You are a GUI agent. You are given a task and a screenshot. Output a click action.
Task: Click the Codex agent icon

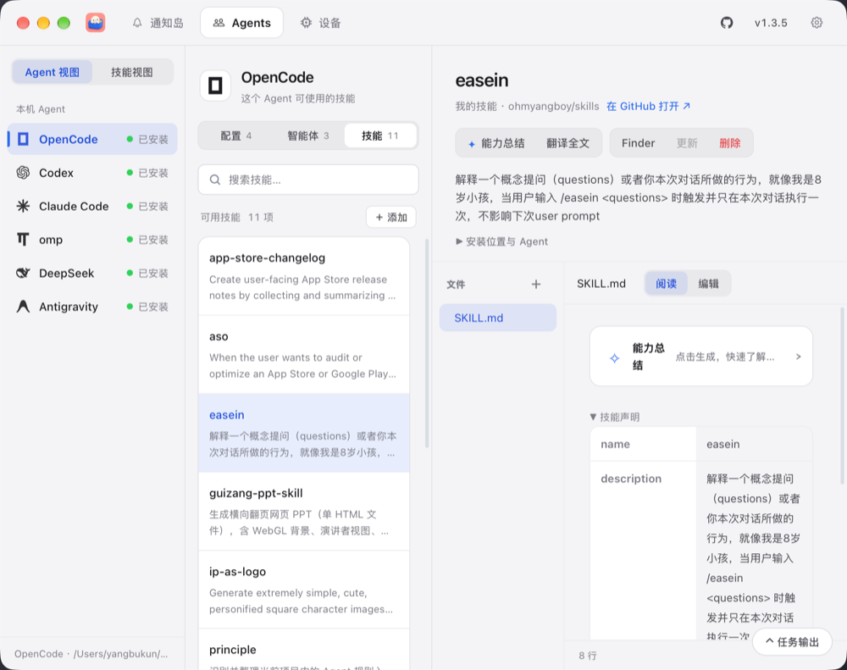pyautogui.click(x=23, y=173)
